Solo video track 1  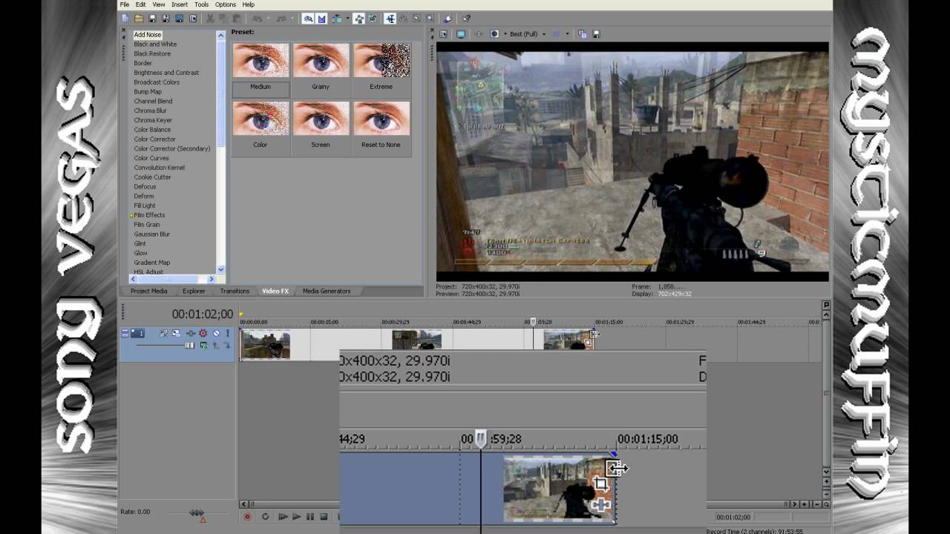click(228, 333)
